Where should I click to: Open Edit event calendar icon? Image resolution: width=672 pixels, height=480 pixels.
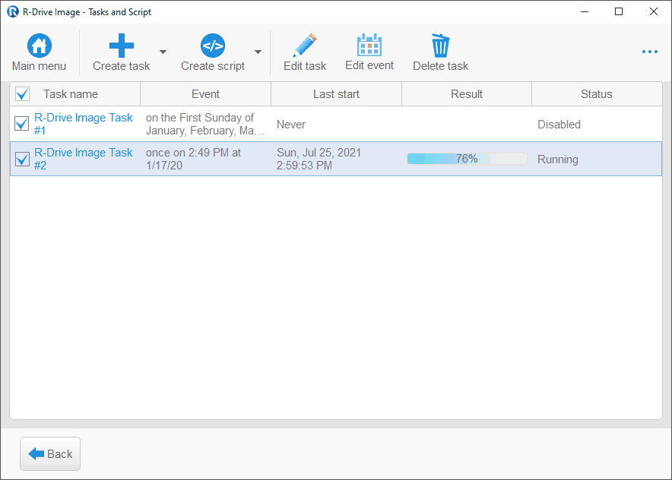[369, 46]
